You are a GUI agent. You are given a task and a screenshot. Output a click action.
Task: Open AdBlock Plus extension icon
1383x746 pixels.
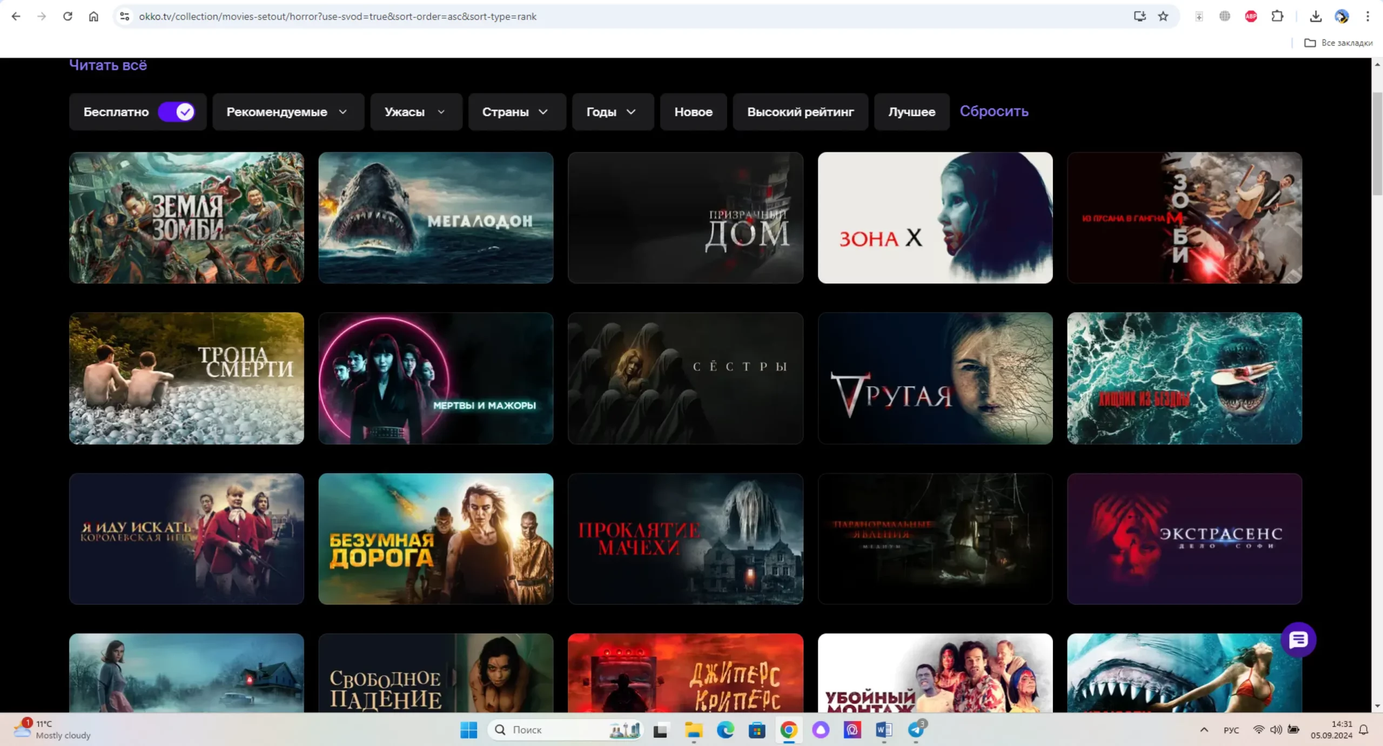(1251, 16)
